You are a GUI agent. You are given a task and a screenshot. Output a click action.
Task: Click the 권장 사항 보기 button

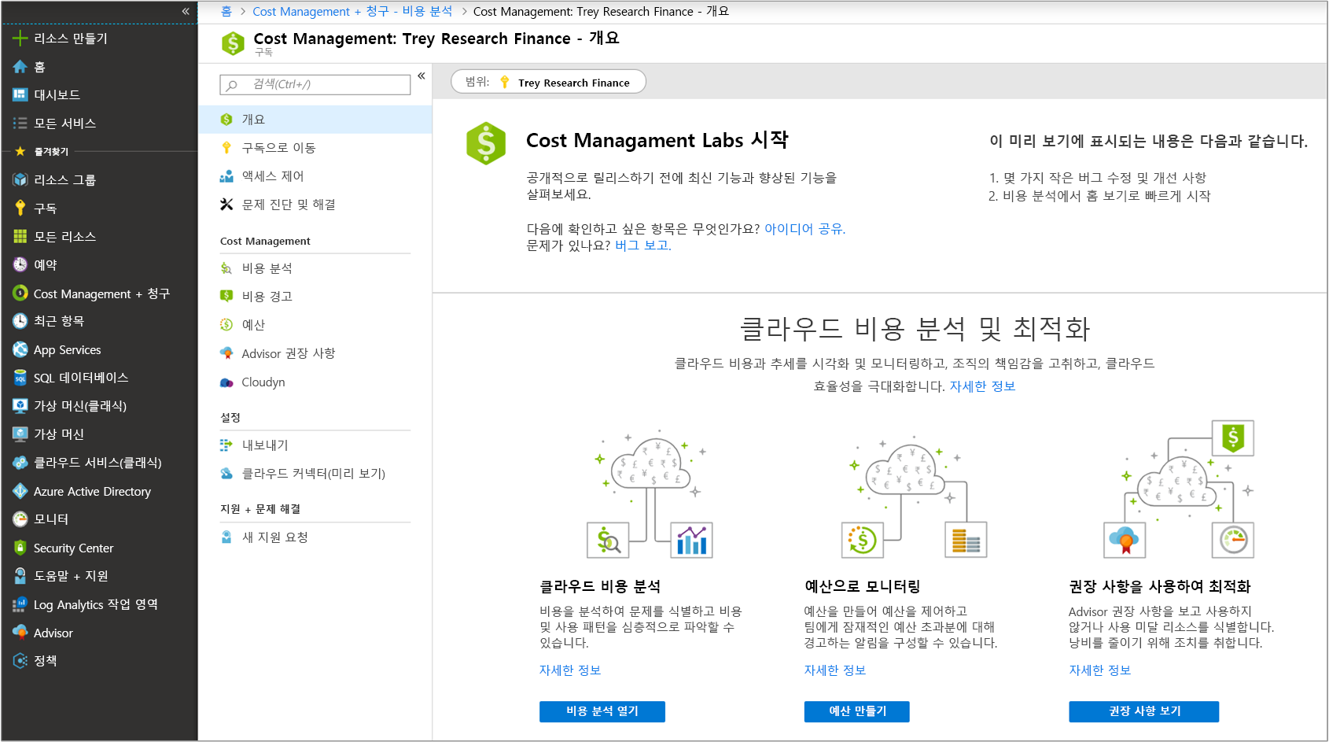(1144, 711)
